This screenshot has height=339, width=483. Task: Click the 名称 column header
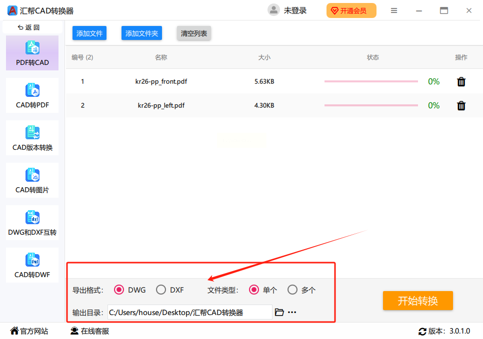(161, 57)
